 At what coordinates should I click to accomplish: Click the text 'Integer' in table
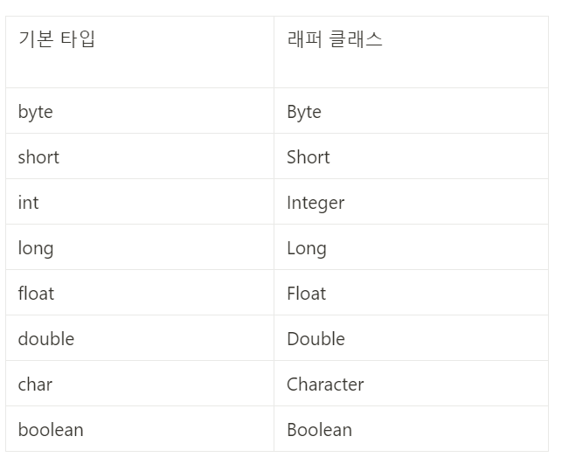coord(316,204)
